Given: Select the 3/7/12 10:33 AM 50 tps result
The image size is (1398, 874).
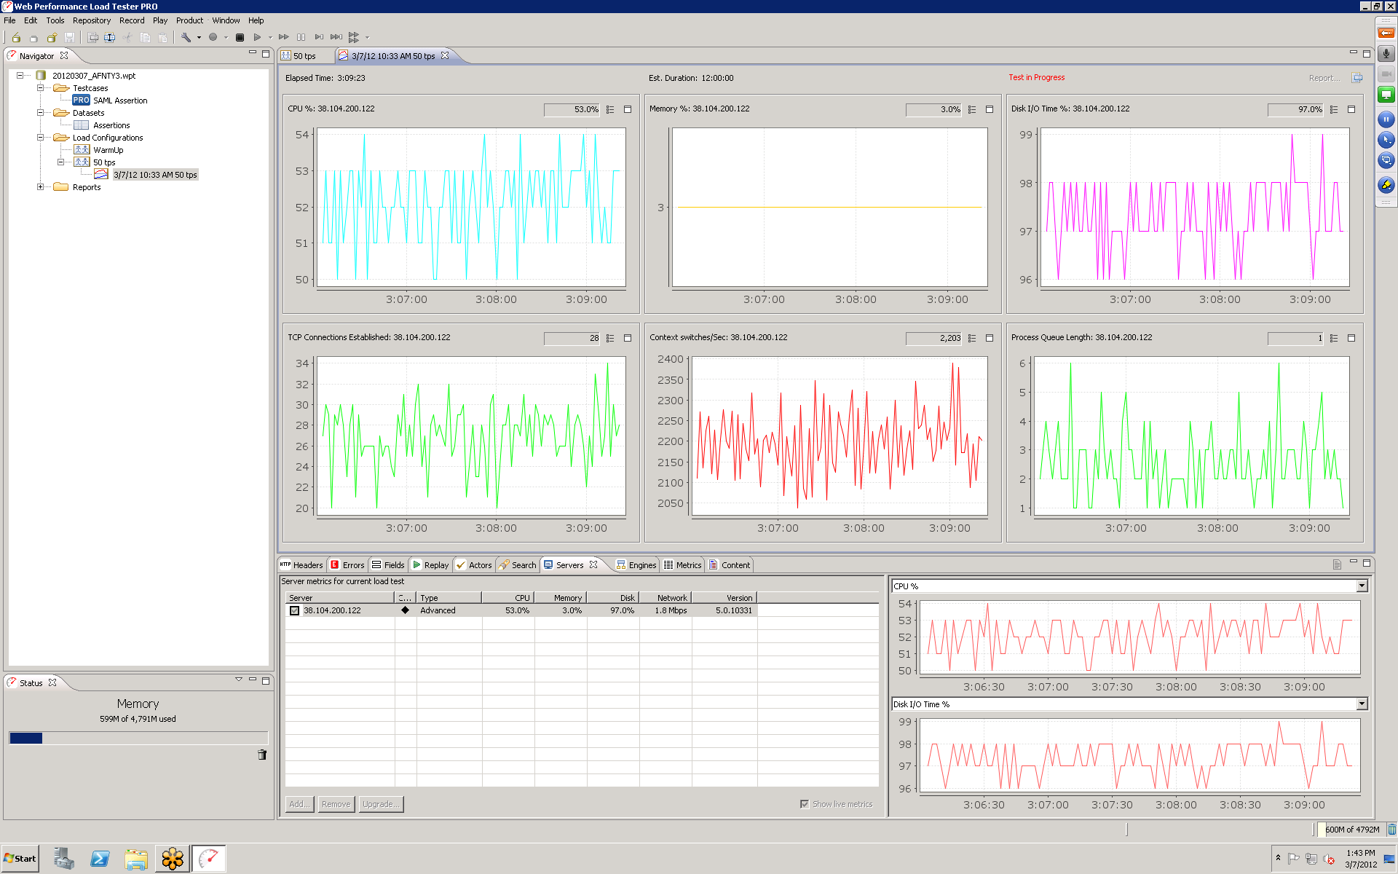Looking at the screenshot, I should 155,174.
